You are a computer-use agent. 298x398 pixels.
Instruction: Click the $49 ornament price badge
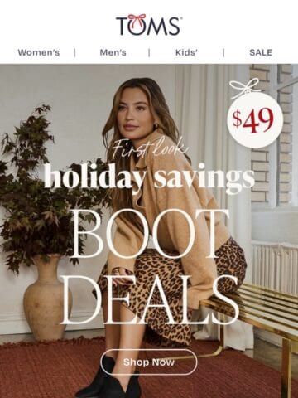pos(255,119)
